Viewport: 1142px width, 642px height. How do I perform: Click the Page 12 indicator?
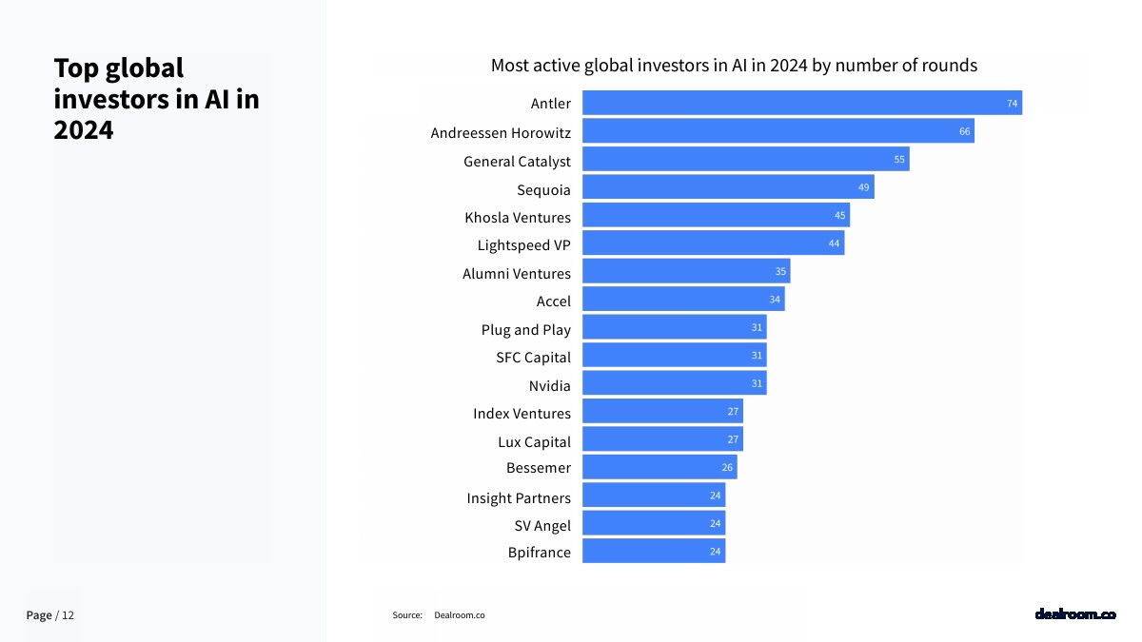[x=49, y=615]
